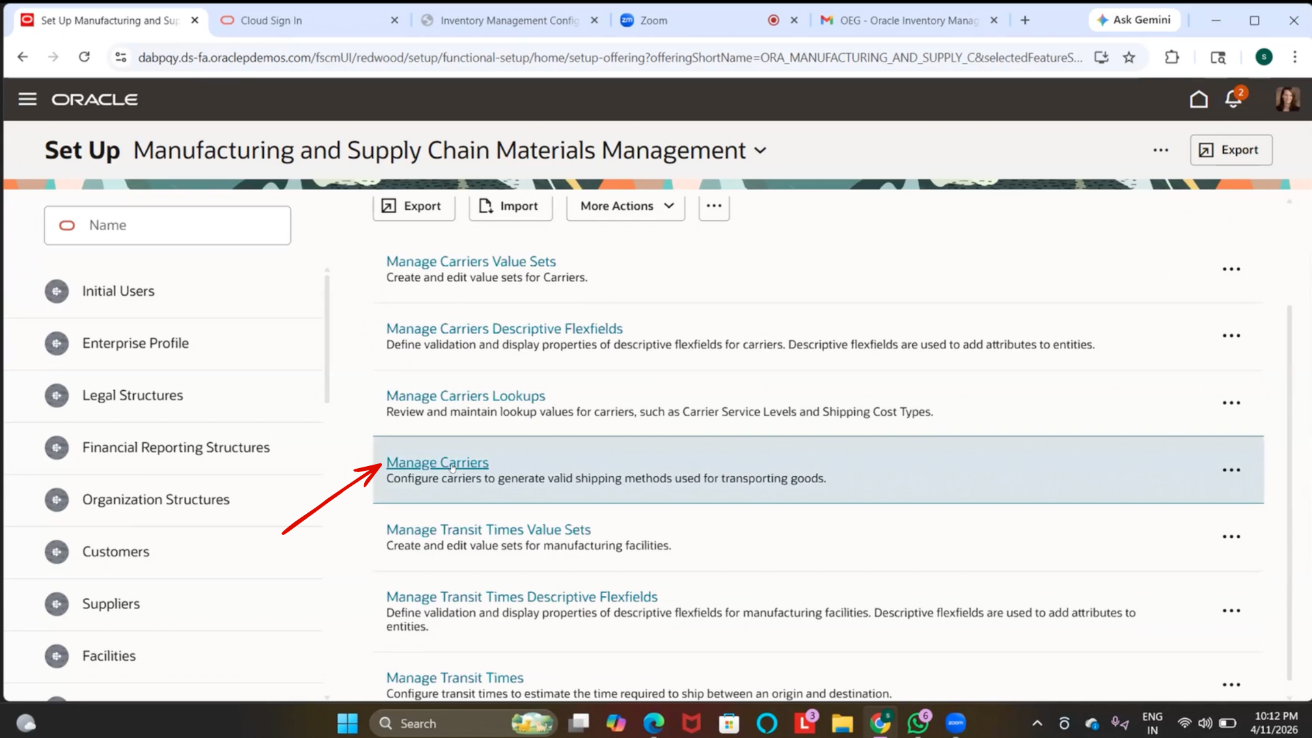Viewport: 1312px width, 738px height.
Task: Open row actions for Manage Carriers Lookups
Action: point(1231,403)
